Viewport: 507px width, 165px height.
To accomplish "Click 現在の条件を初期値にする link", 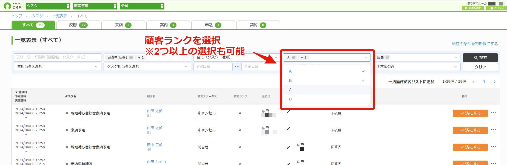I will pyautogui.click(x=475, y=44).
